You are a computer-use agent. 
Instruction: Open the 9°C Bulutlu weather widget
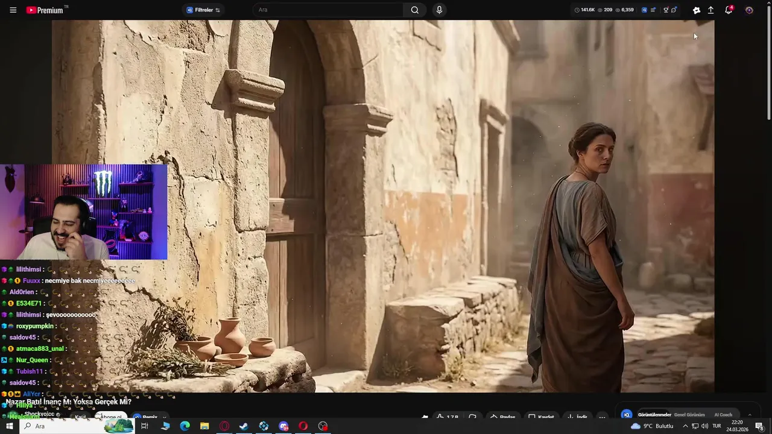point(652,426)
